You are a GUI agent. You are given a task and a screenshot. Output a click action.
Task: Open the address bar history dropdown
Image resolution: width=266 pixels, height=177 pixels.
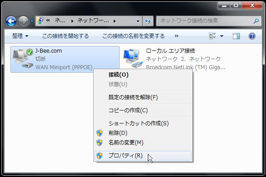pyautogui.click(x=138, y=21)
